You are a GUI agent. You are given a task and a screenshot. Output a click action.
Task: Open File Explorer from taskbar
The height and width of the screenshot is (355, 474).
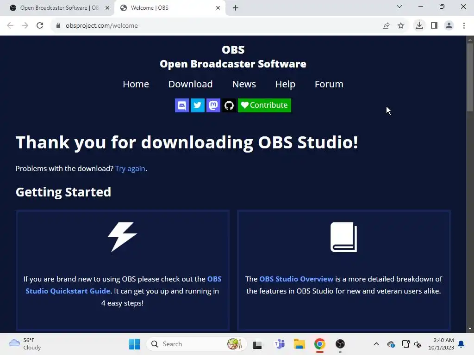tap(299, 344)
